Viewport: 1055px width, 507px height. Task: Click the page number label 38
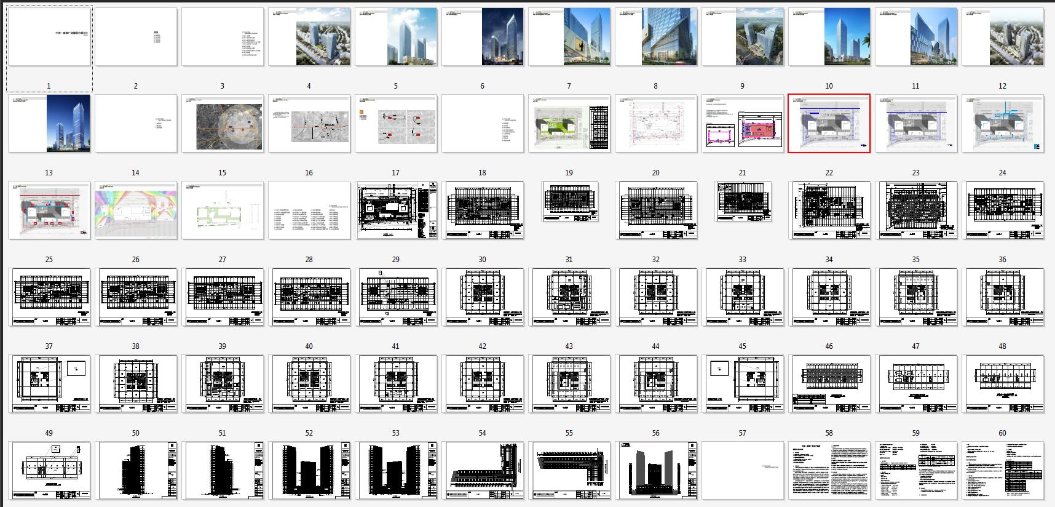[x=136, y=346]
